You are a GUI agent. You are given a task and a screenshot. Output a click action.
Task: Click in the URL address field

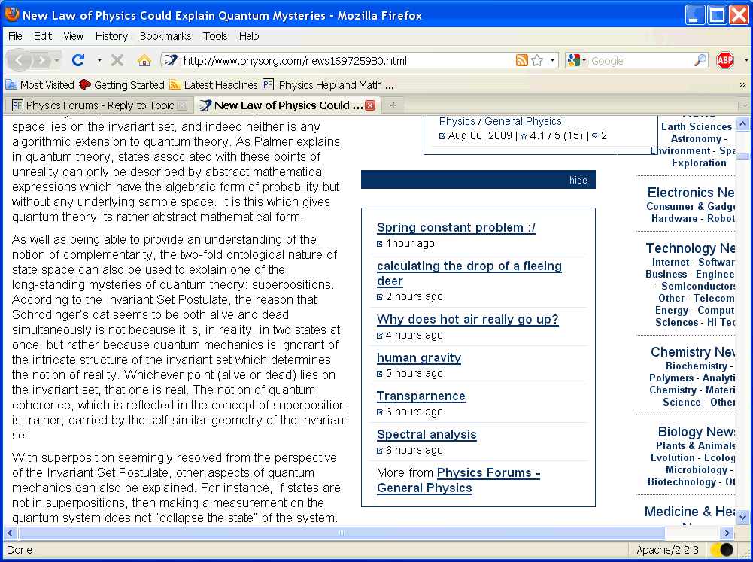pos(348,60)
